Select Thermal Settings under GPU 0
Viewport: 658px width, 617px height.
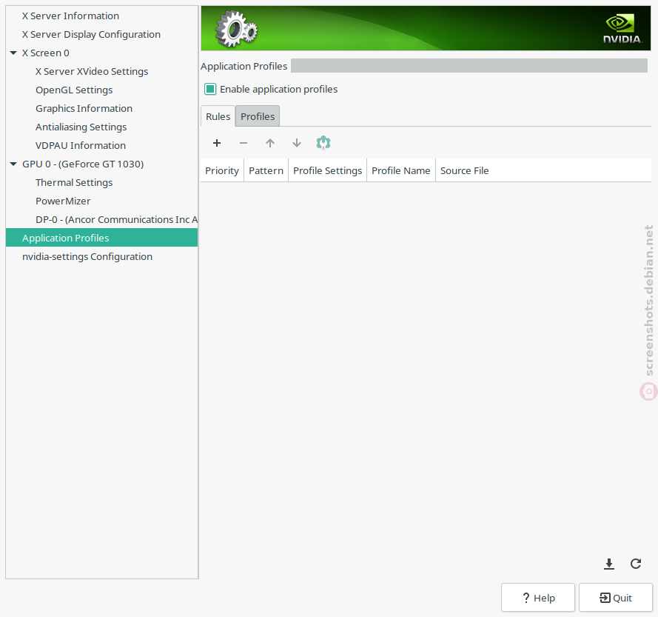click(74, 182)
